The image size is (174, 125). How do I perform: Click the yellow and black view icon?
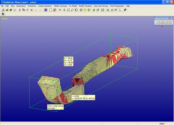(x=60, y=10)
